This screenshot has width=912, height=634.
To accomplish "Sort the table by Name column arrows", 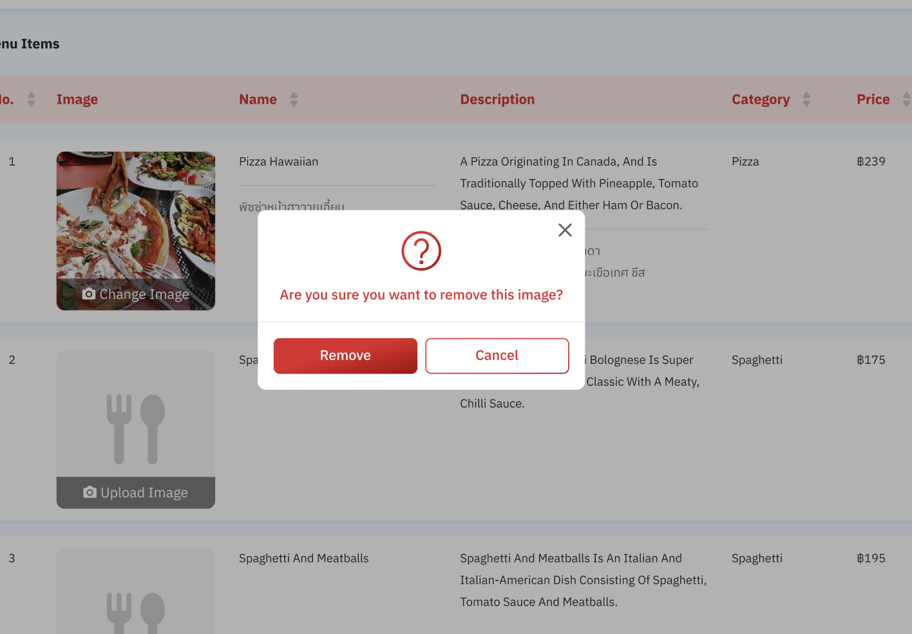I will pyautogui.click(x=294, y=99).
